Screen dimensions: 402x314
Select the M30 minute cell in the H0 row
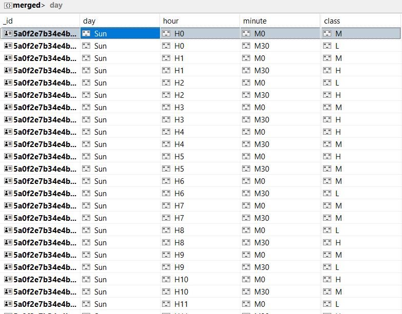coord(280,46)
